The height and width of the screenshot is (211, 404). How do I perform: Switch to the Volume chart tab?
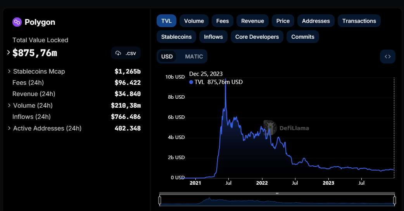[194, 21]
